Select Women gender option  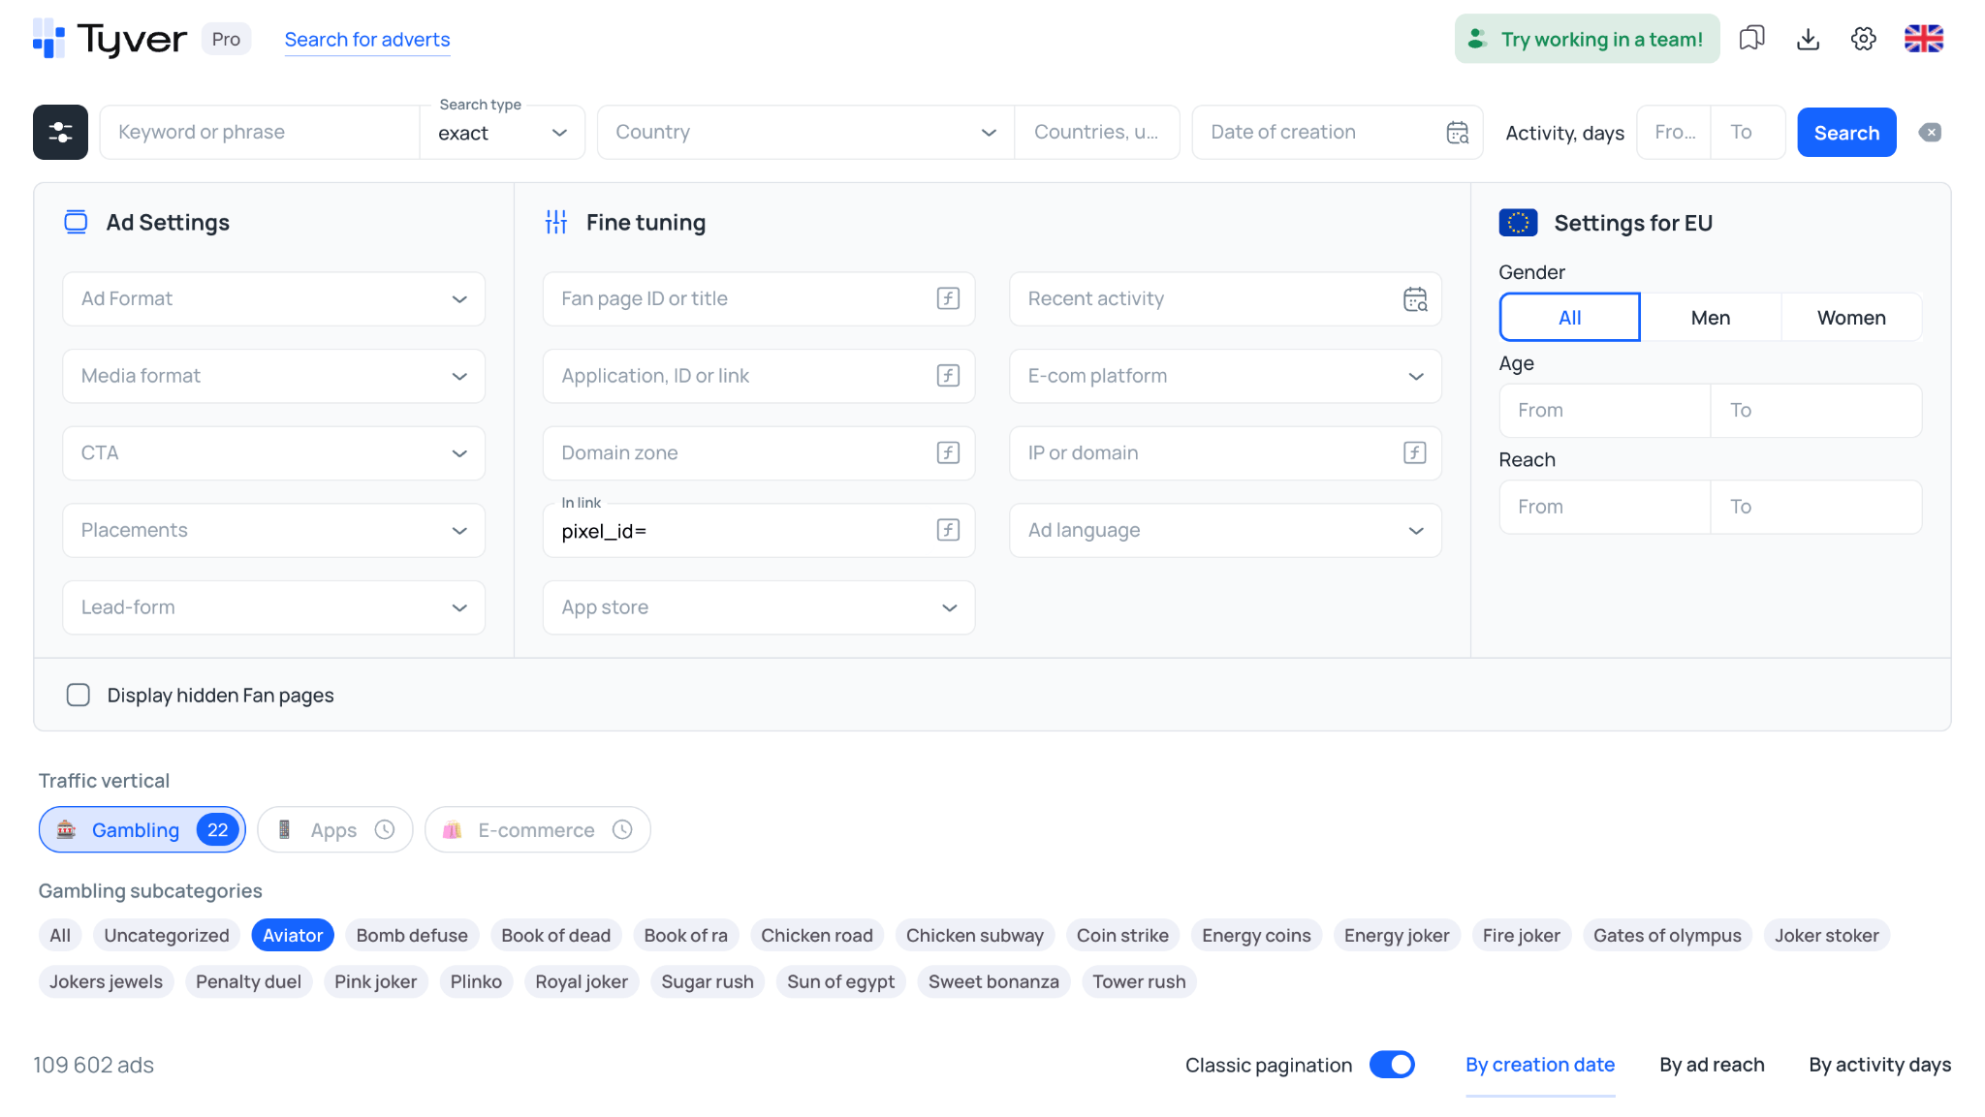[x=1851, y=318]
